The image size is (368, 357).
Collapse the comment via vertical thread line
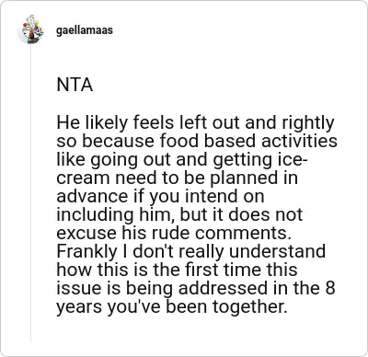pyautogui.click(x=31, y=193)
